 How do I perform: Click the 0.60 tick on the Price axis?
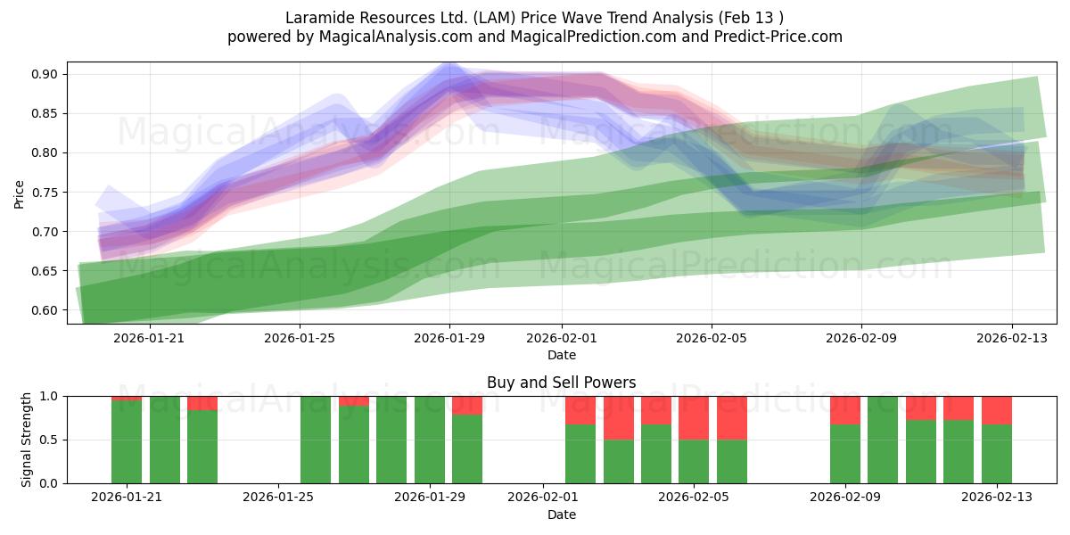(45, 310)
